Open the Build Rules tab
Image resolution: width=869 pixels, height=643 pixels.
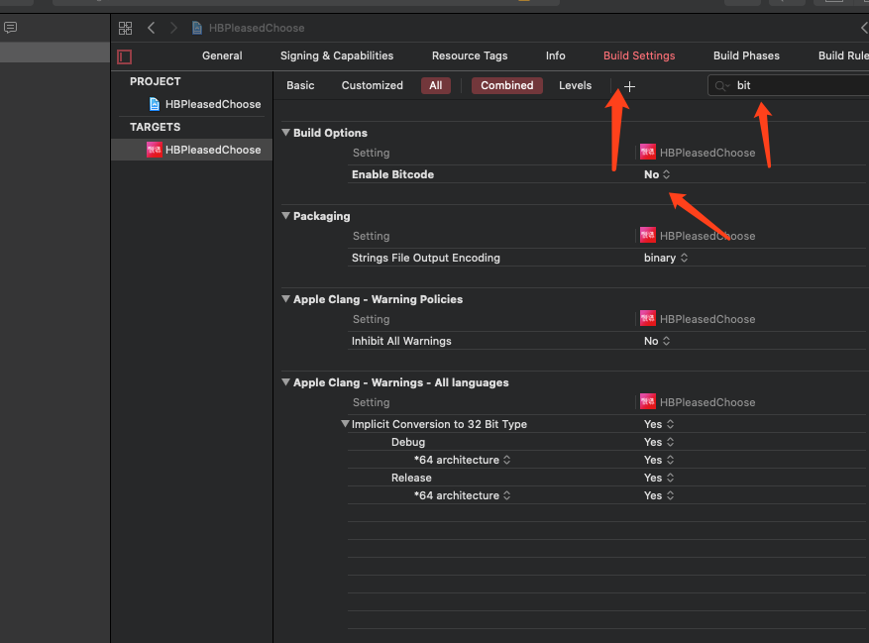tap(843, 56)
